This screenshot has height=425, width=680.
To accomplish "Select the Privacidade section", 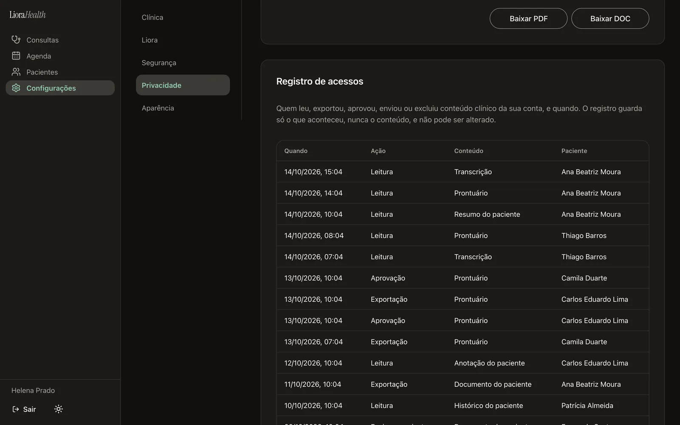I will pos(183,85).
